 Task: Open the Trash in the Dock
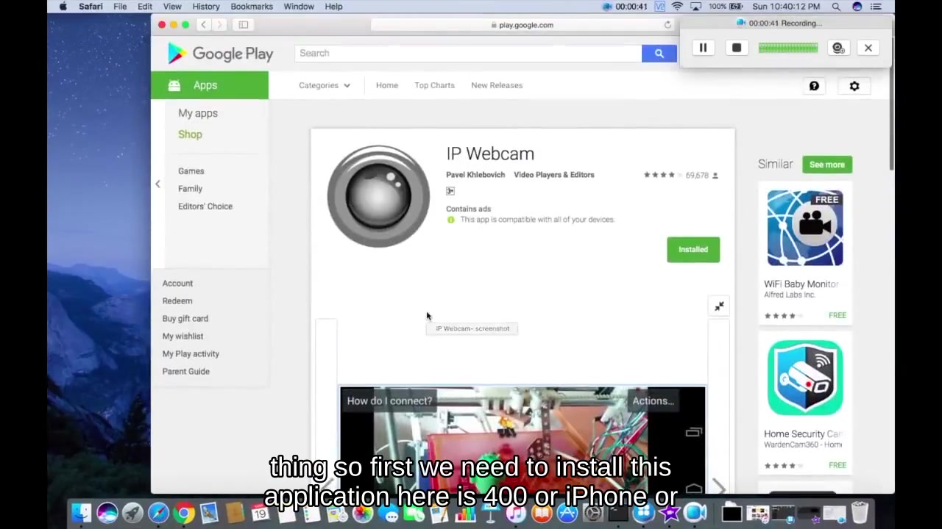860,512
